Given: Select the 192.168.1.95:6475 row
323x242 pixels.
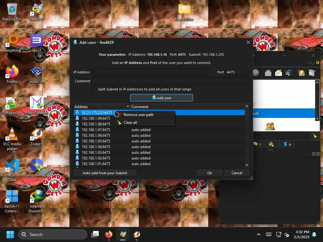Looking at the screenshot, I should click(x=159, y=141).
